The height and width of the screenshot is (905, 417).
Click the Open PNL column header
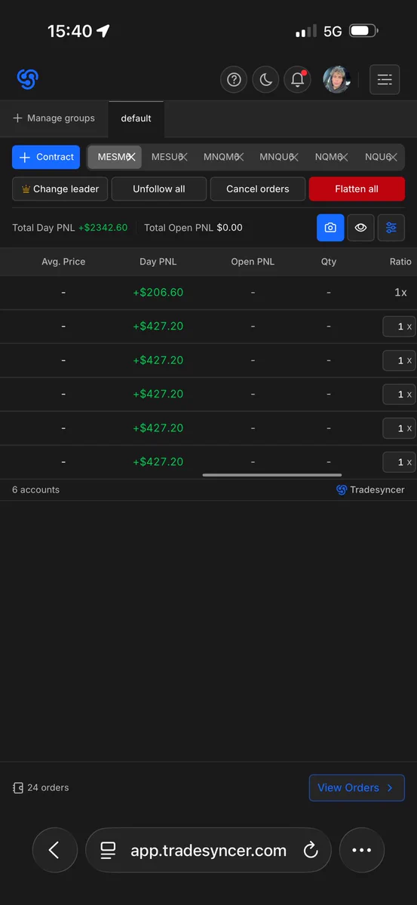click(x=253, y=262)
